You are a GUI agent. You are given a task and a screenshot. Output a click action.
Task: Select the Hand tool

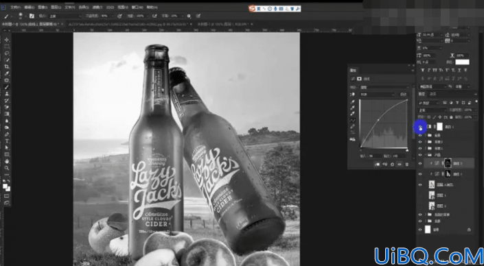coord(7,161)
